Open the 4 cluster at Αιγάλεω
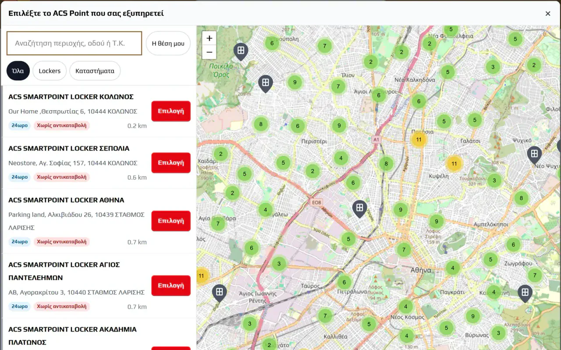Viewport: 561px width, 350px height. 265,210
